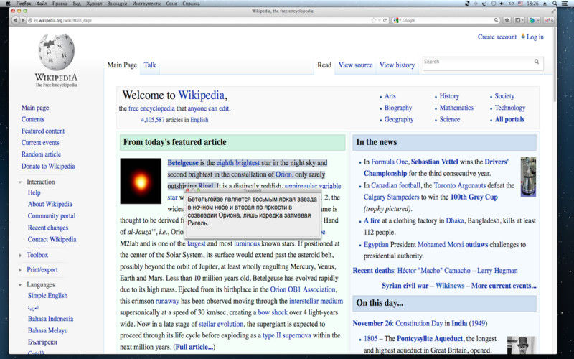
Task: Click the volume icon in menu bar
Action: tap(501, 4)
